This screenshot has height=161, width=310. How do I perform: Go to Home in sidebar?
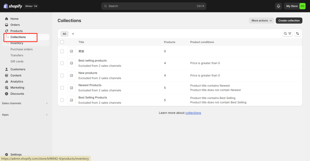pos(15,19)
